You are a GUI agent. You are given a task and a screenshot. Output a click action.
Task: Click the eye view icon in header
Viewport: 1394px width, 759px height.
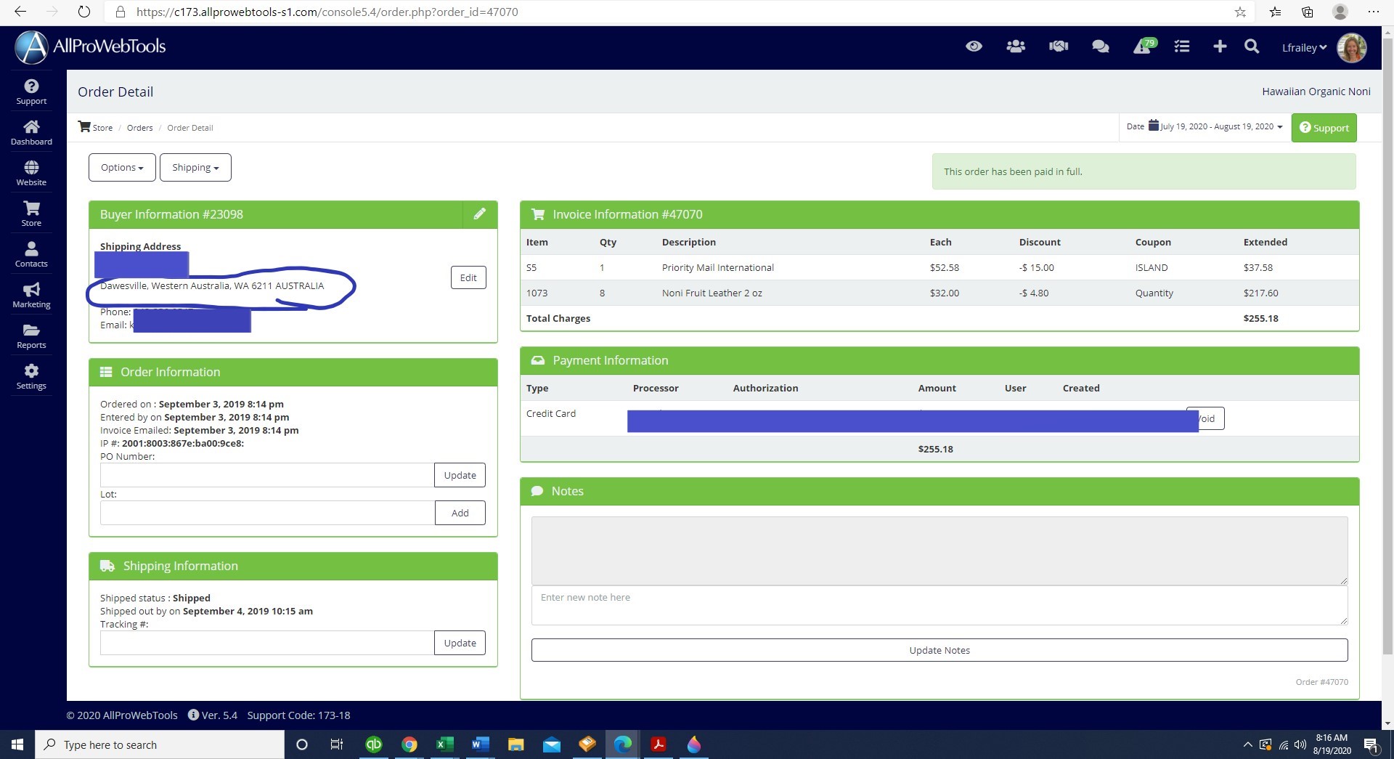tap(974, 46)
